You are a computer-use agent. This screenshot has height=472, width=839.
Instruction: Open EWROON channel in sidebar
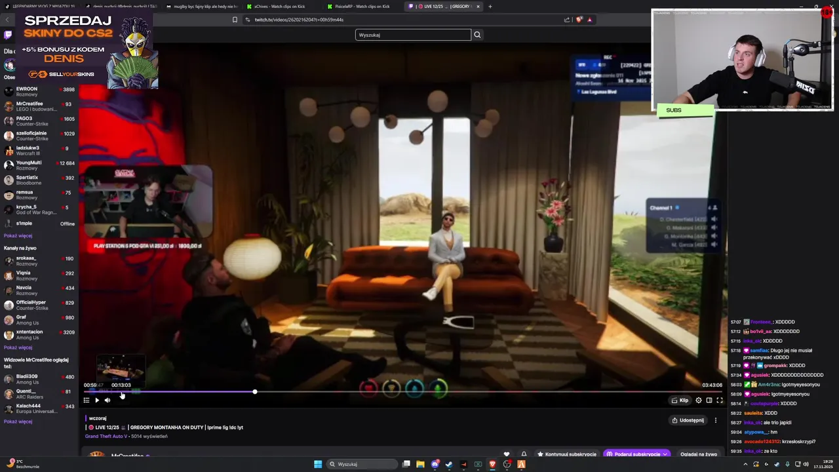click(x=39, y=92)
